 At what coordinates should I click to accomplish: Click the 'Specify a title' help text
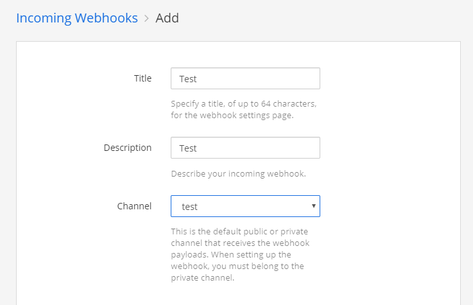244,110
